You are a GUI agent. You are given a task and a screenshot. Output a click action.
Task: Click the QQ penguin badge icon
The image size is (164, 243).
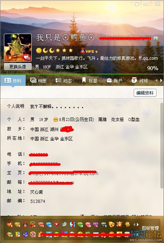point(25,224)
